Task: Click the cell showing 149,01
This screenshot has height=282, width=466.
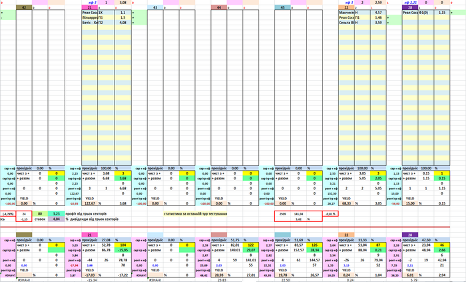Action: pos(235,250)
